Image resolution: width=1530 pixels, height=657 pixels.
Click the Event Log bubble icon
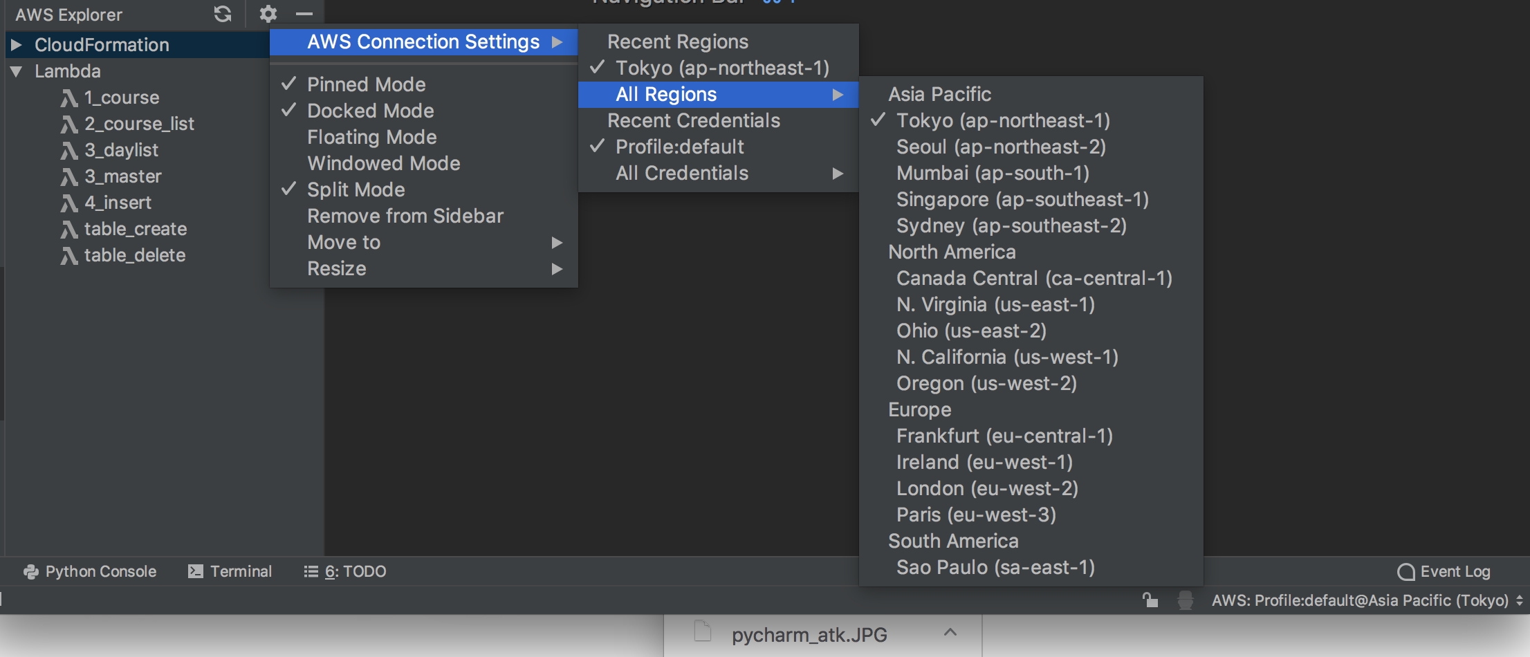coord(1405,572)
